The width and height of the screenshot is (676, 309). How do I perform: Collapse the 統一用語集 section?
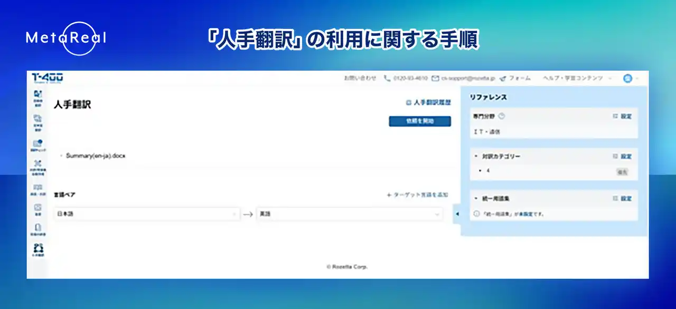click(x=476, y=199)
